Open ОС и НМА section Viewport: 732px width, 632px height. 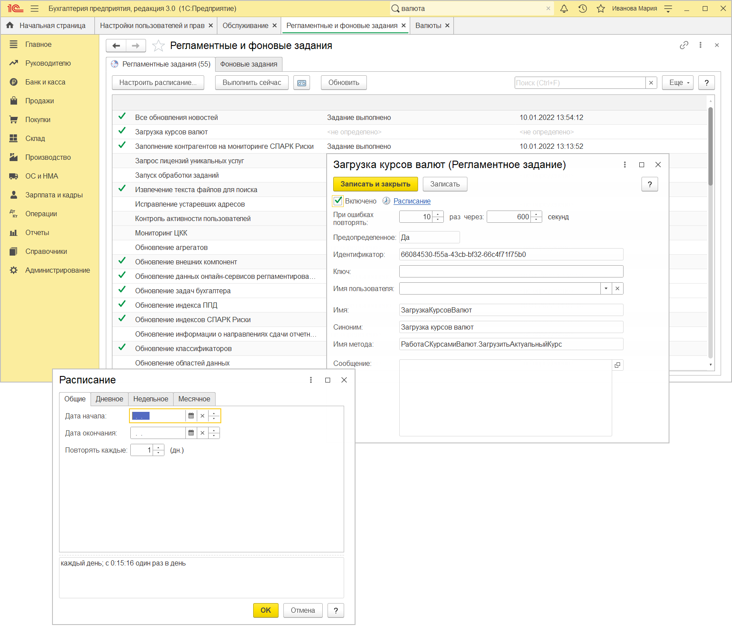[x=34, y=176]
